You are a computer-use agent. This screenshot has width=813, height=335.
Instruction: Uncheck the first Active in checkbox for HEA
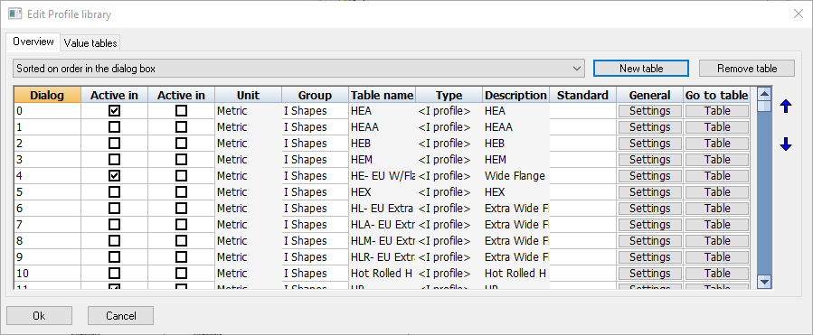pos(115,111)
